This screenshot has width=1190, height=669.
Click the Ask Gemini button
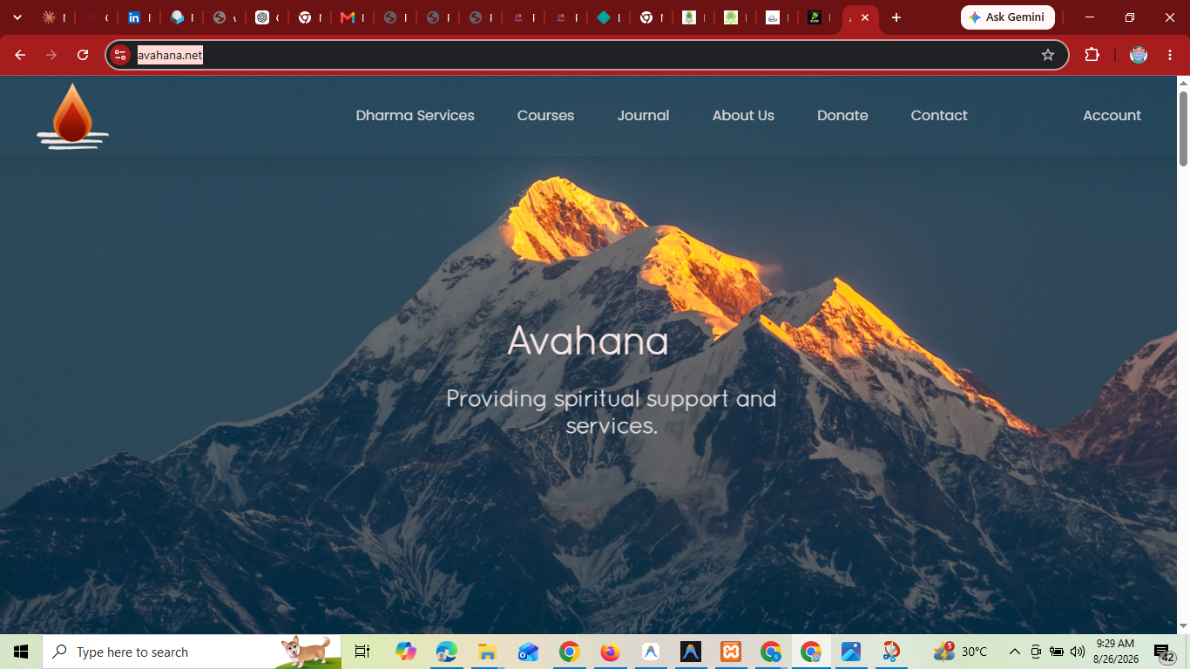click(1008, 17)
